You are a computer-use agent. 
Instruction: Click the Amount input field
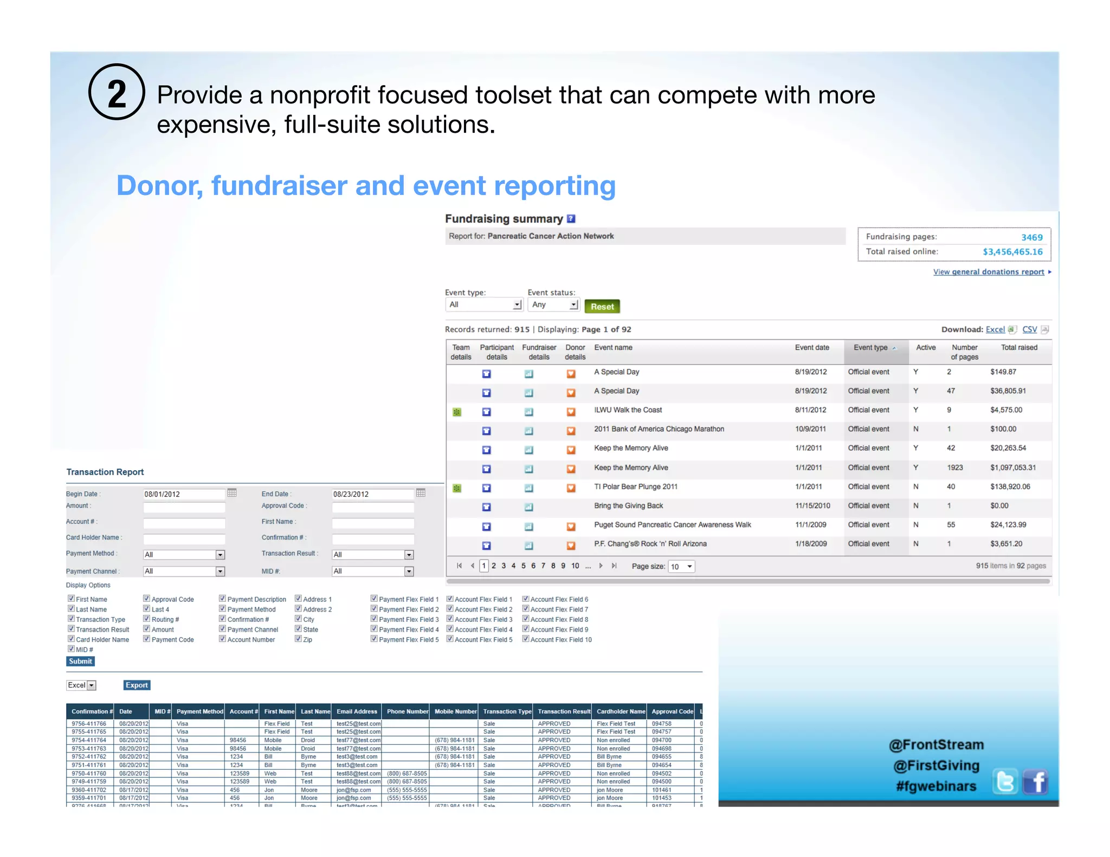pos(184,508)
